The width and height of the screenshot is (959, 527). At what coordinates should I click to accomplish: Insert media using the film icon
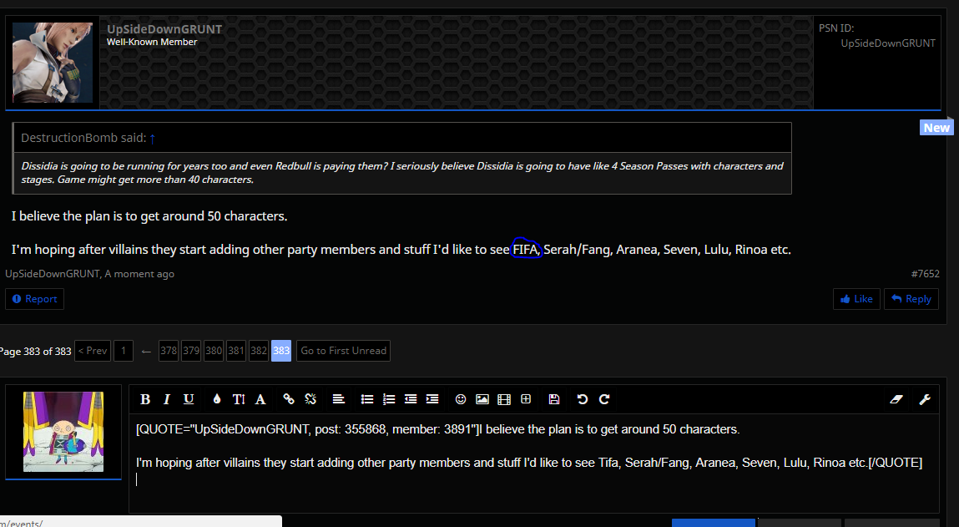[503, 399]
